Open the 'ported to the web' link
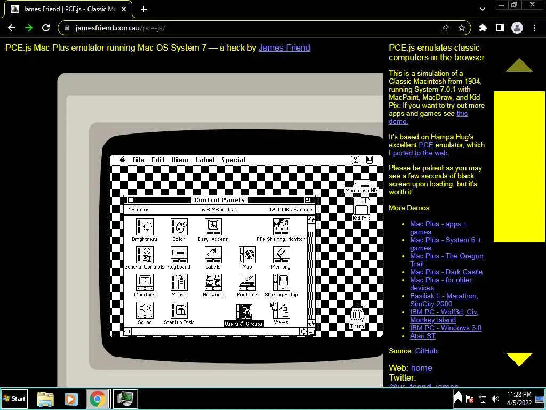The image size is (546, 410). (420, 153)
